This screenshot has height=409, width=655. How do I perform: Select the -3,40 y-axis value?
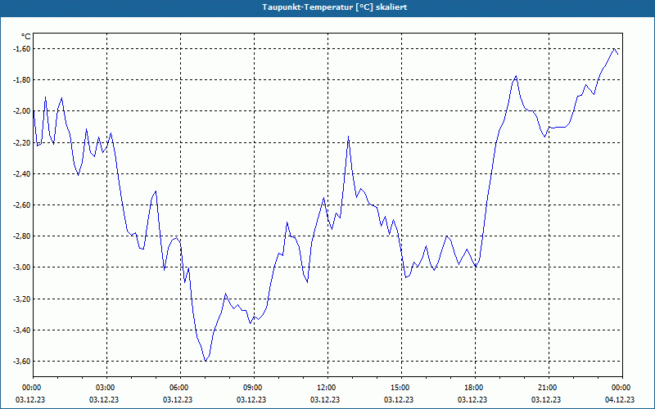(23, 330)
